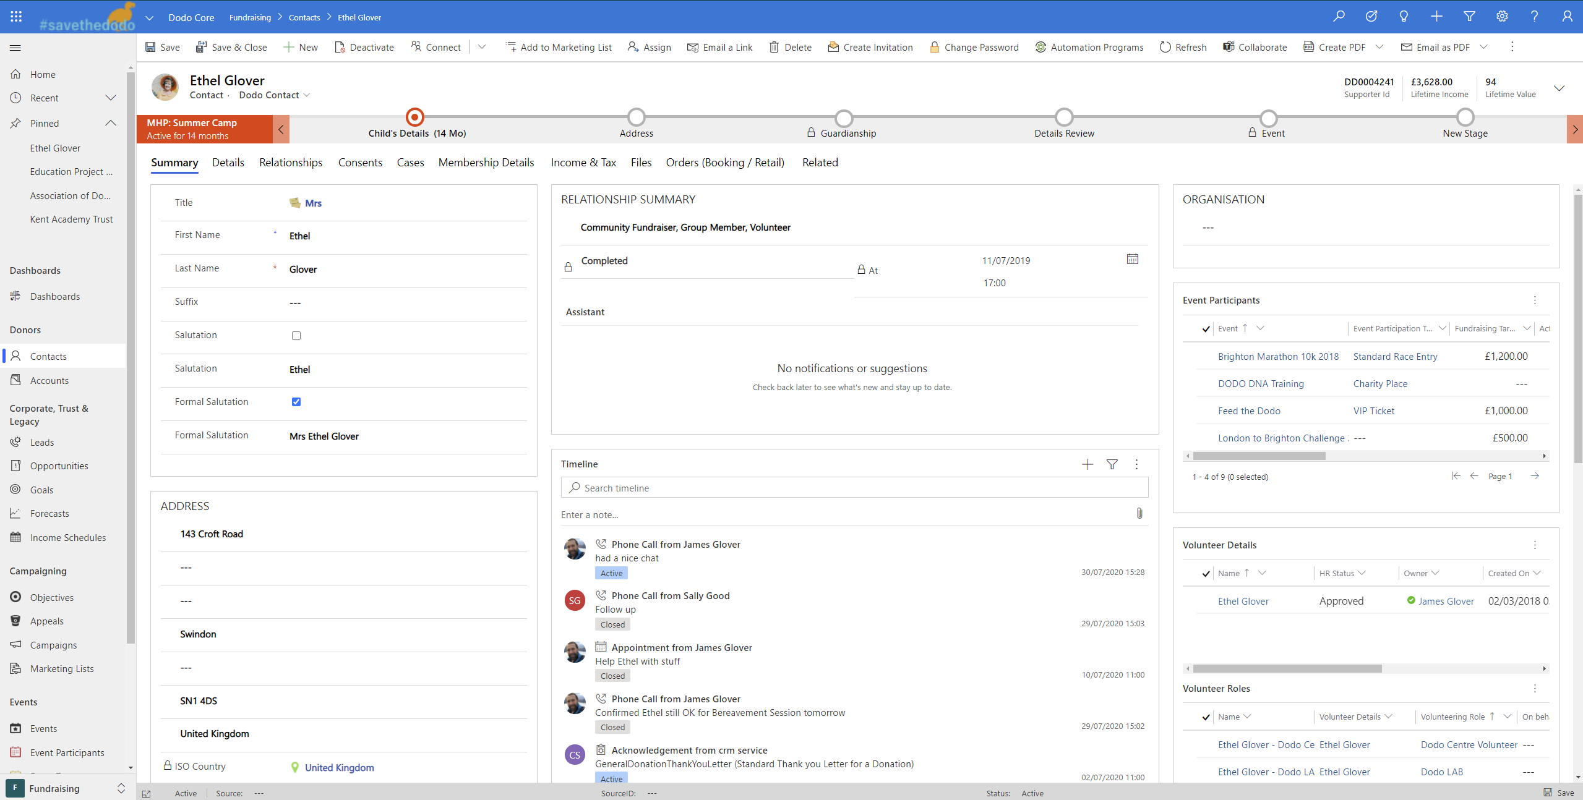Expand the record header chevron
Viewport: 1583px width, 800px height.
point(1559,88)
